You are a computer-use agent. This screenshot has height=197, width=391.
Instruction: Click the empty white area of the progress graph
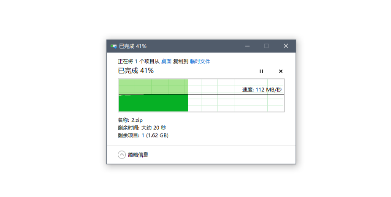point(236,103)
